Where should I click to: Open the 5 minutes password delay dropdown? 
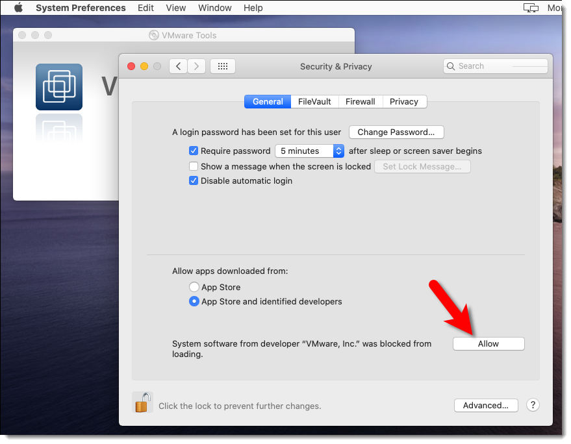coord(309,151)
